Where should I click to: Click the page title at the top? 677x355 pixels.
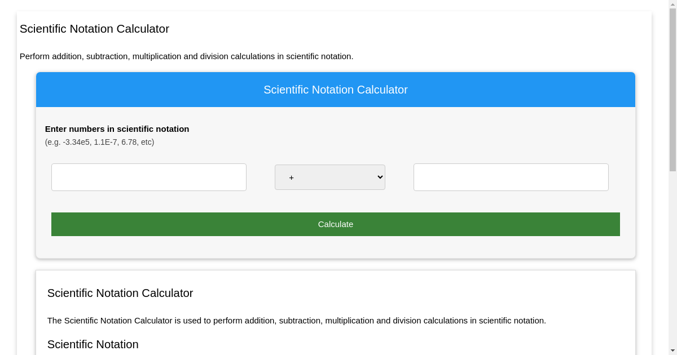[x=94, y=29]
